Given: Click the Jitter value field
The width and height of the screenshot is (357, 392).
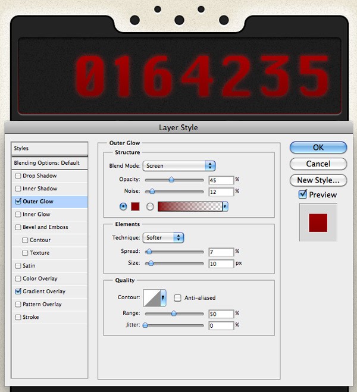Looking at the screenshot, I should click(x=221, y=325).
